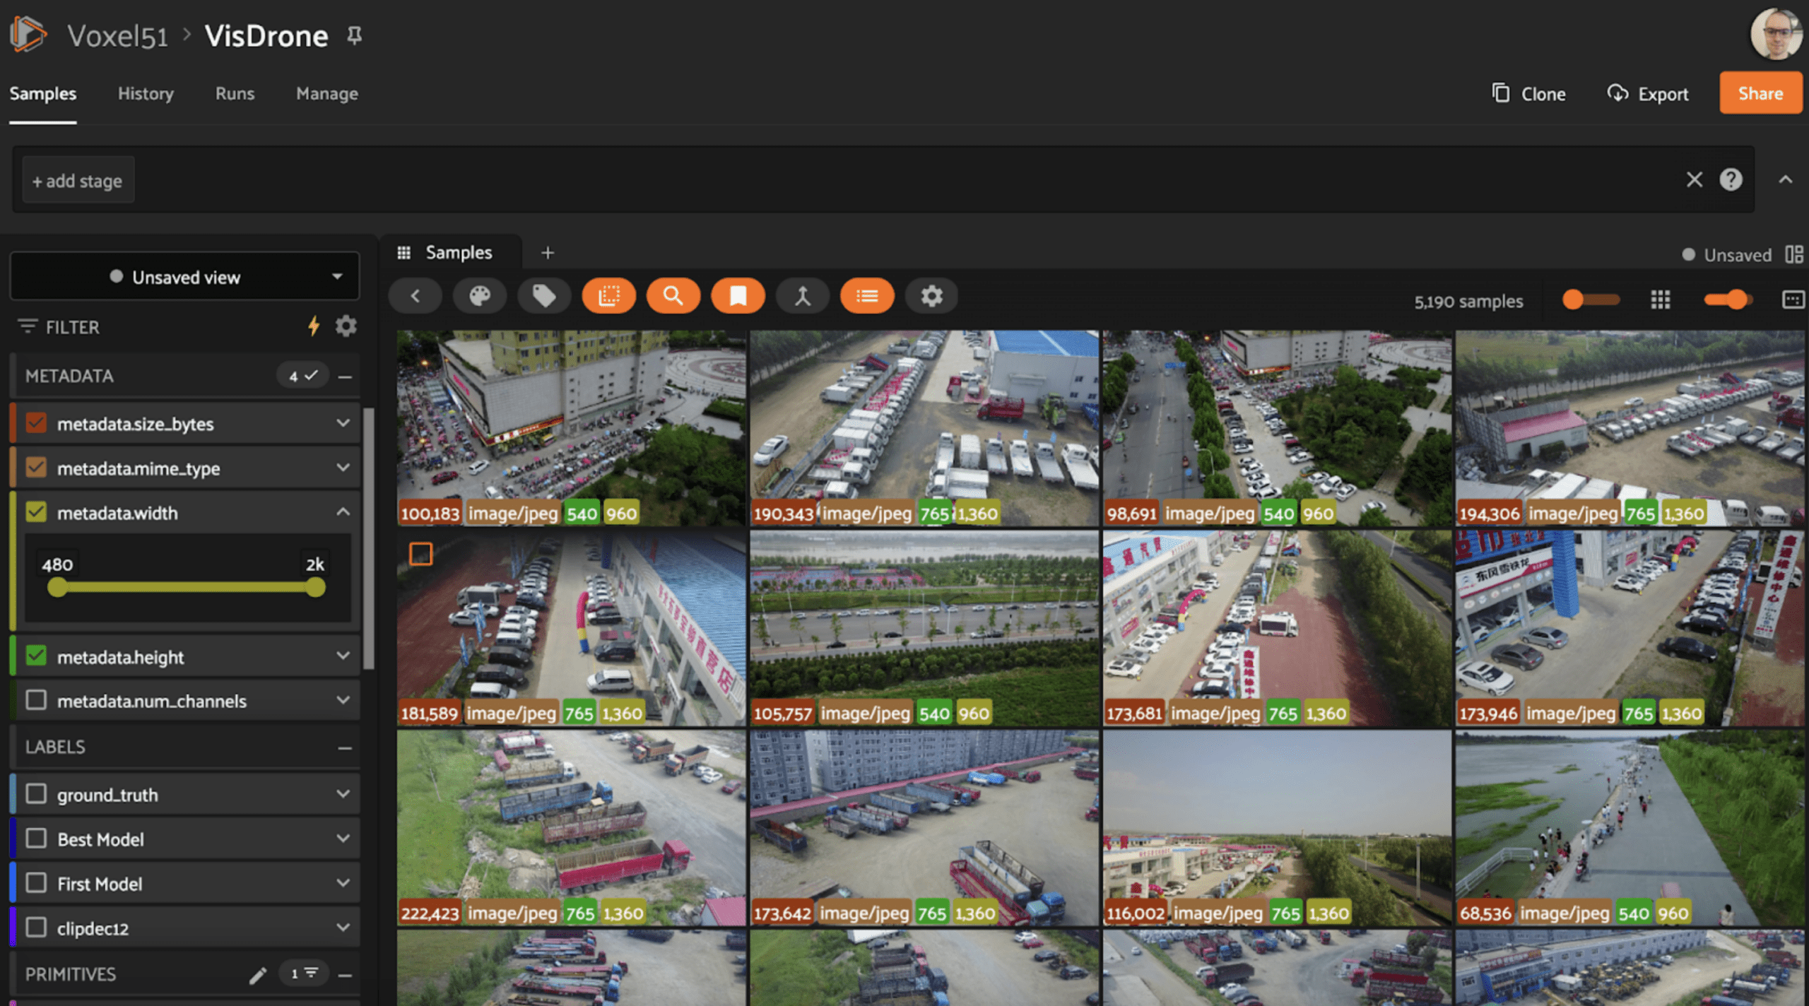The height and width of the screenshot is (1006, 1809).
Task: Switch to the Runs tab
Action: pyautogui.click(x=235, y=93)
